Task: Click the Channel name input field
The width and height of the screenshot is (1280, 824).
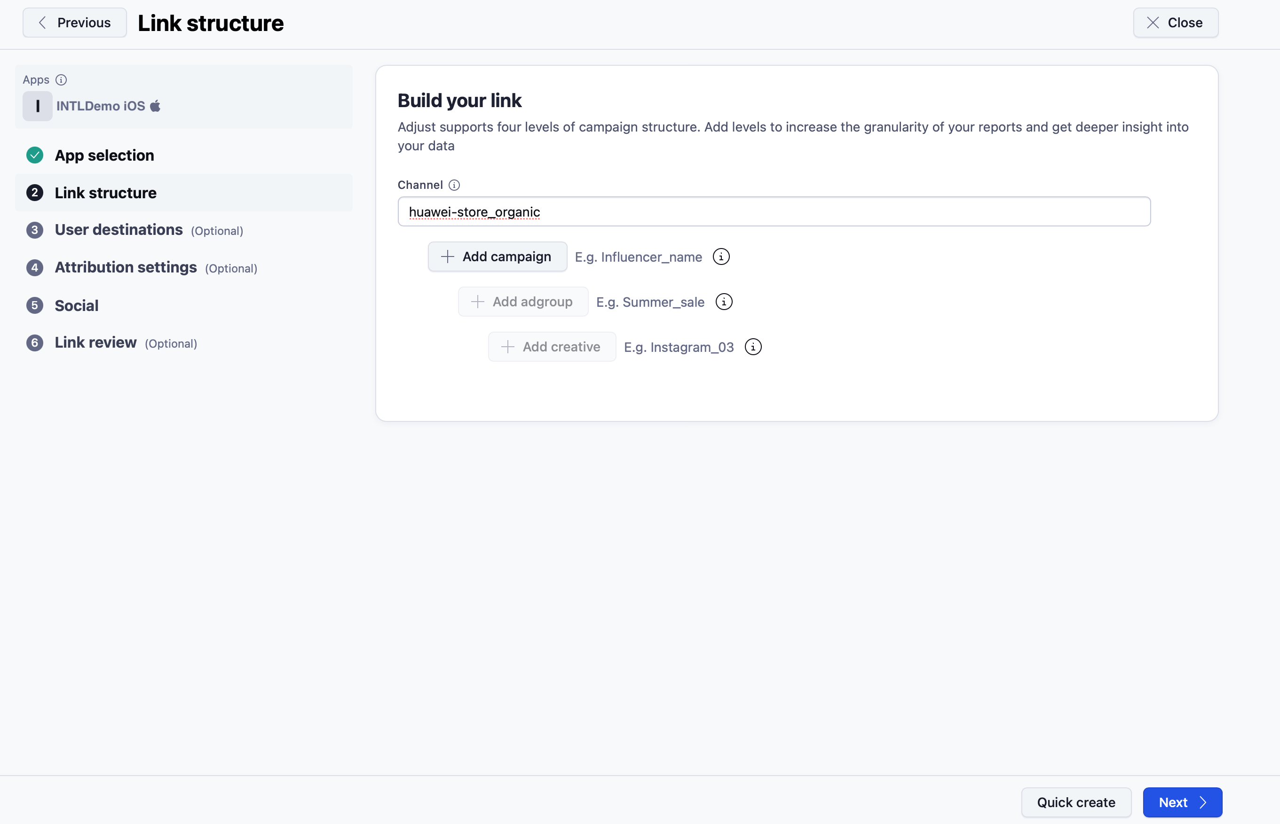Action: click(774, 212)
